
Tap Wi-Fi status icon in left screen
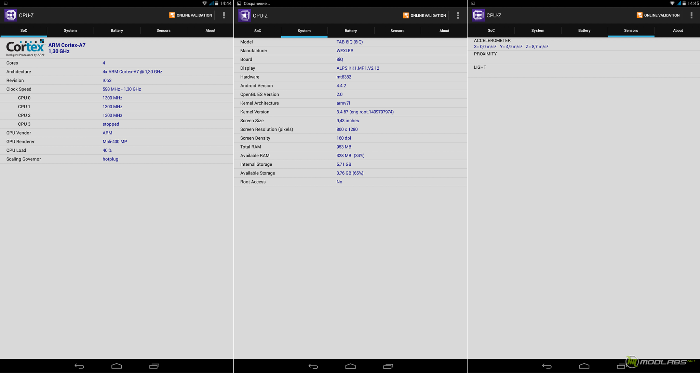pyautogui.click(x=205, y=3)
